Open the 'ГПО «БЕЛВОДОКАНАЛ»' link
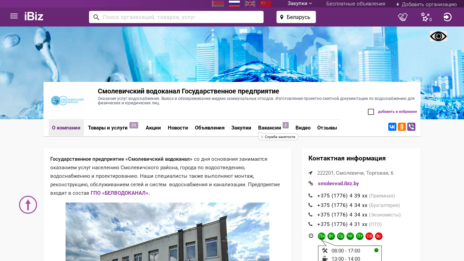Image resolution: width=464 pixels, height=261 pixels. click(x=120, y=193)
